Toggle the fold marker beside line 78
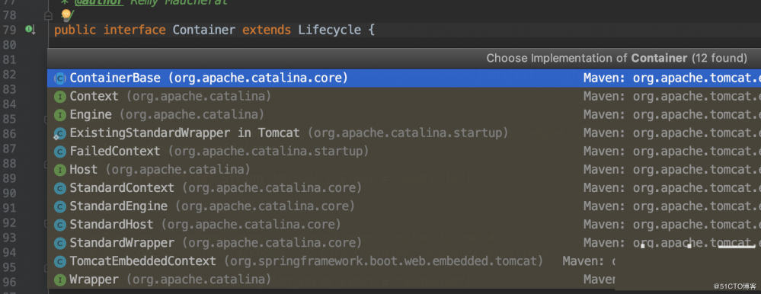 pyautogui.click(x=48, y=16)
